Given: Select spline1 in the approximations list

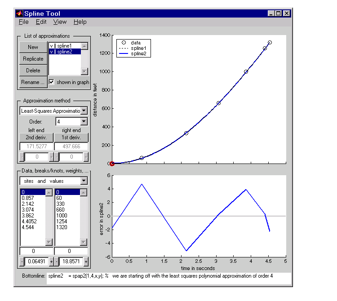Looking at the screenshot, I should point(64,46).
